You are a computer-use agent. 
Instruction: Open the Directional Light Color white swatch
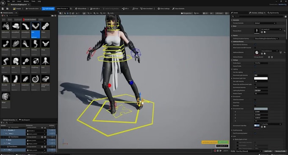(261, 78)
